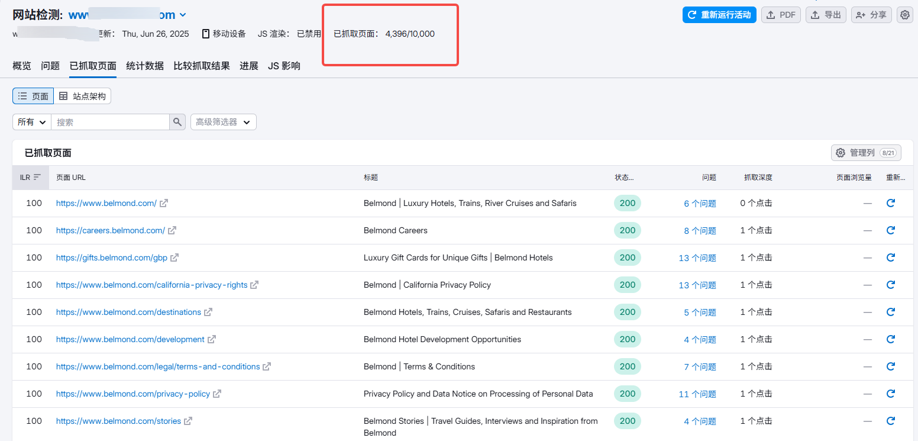Click the ILR column sort icon
918x441 pixels.
37,177
